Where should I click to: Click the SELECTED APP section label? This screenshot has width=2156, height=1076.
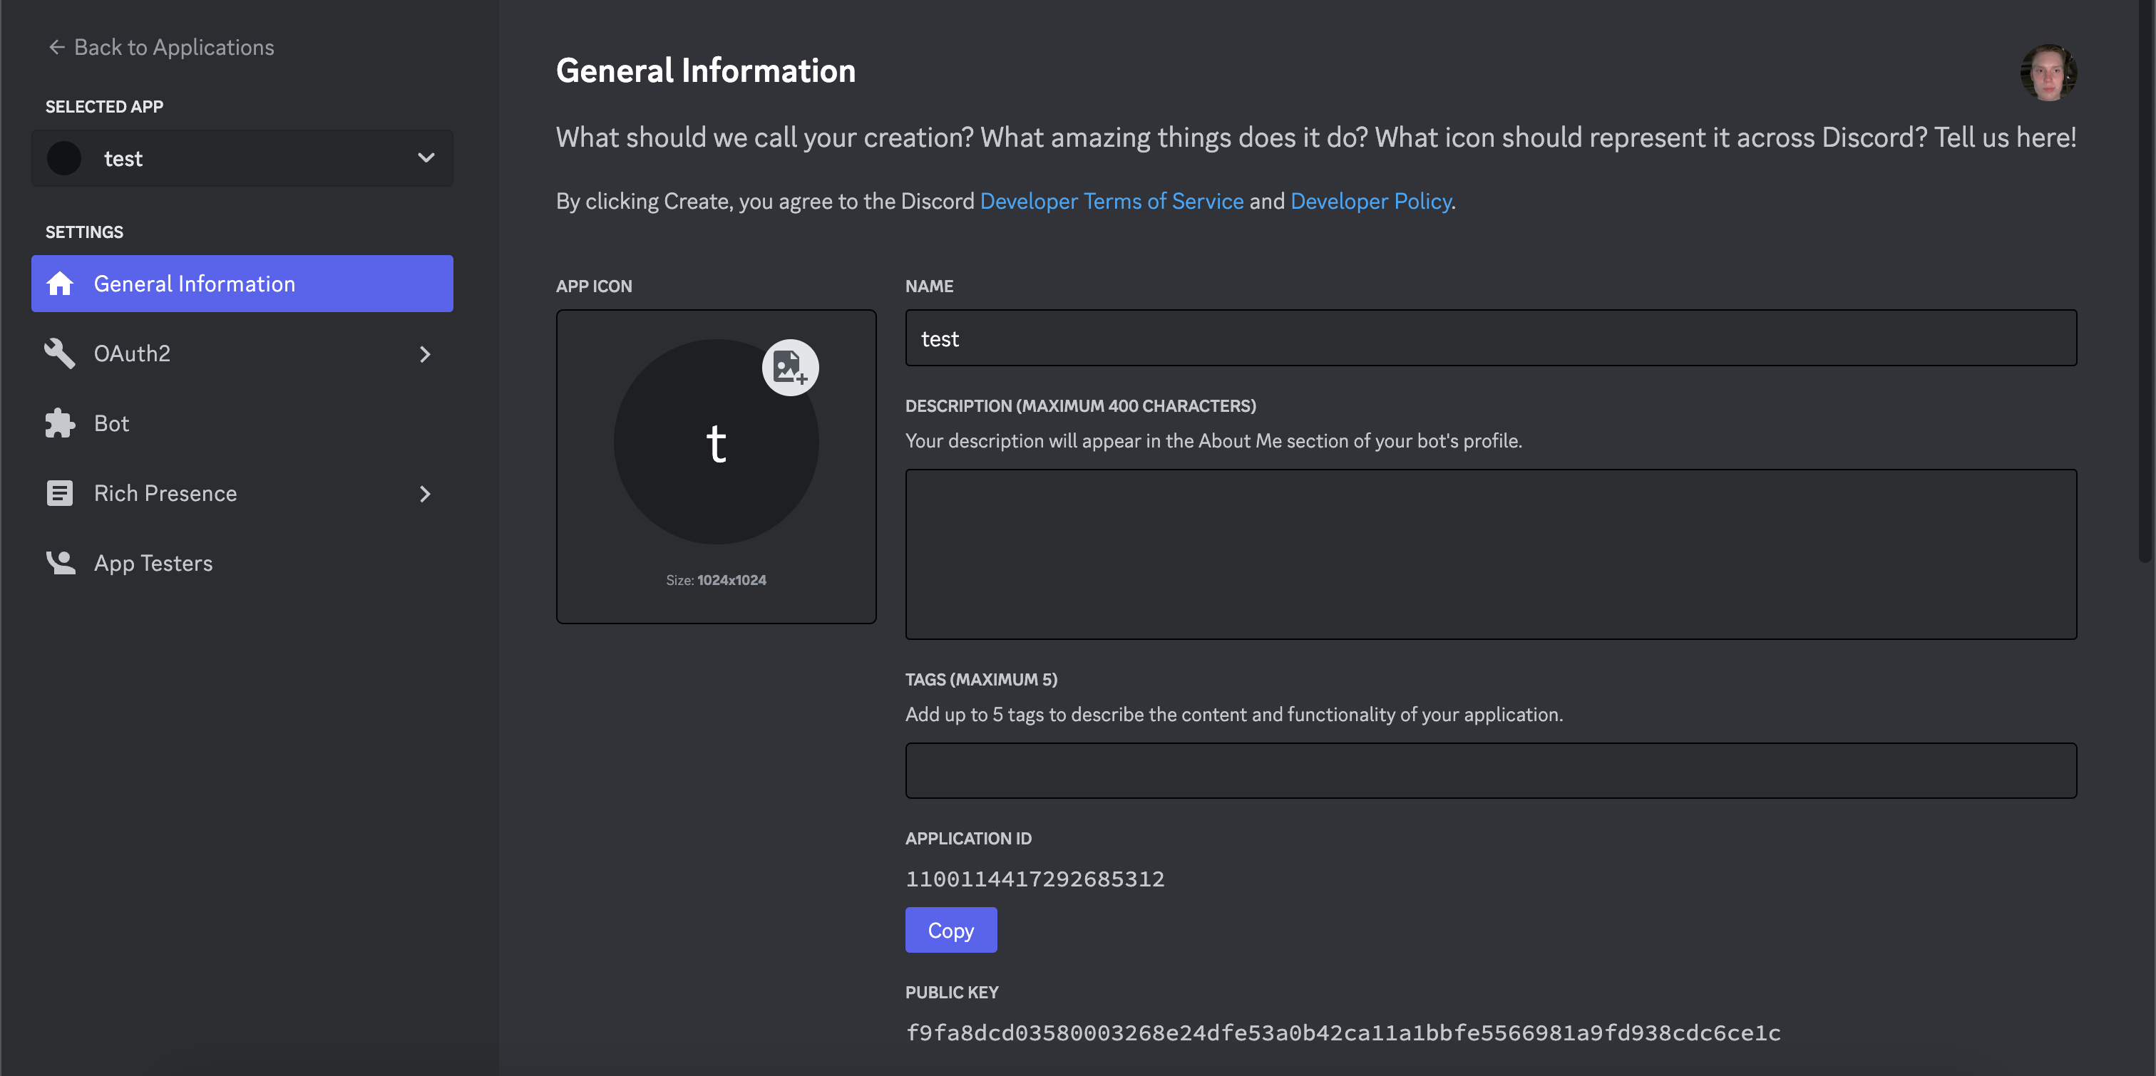pyautogui.click(x=104, y=106)
